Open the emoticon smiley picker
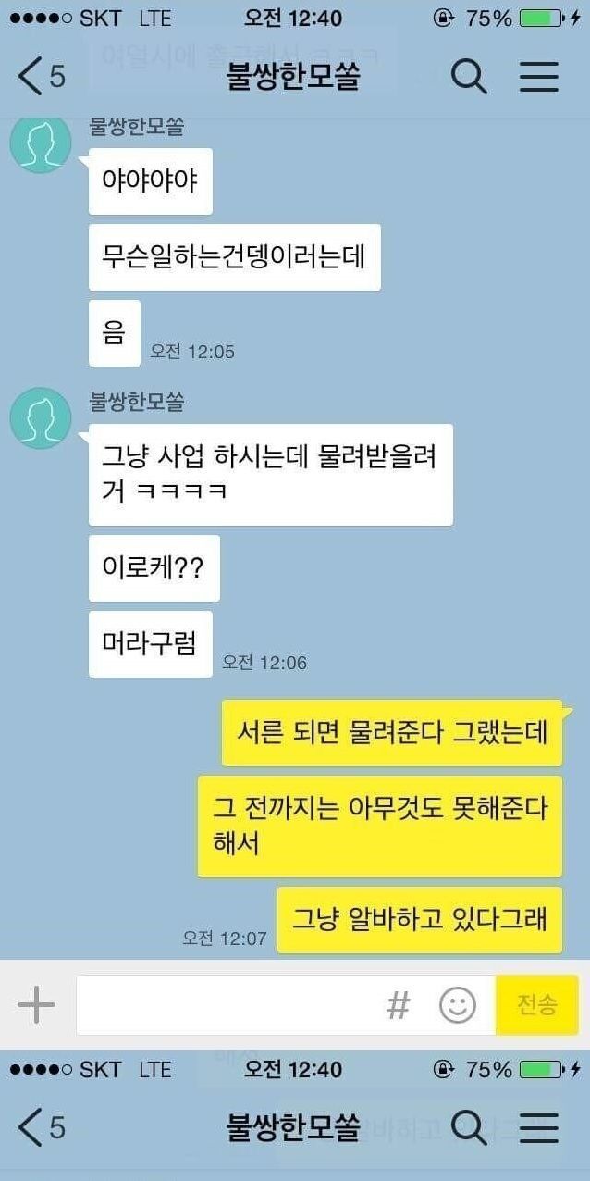This screenshot has width=590, height=1181. (x=458, y=1004)
